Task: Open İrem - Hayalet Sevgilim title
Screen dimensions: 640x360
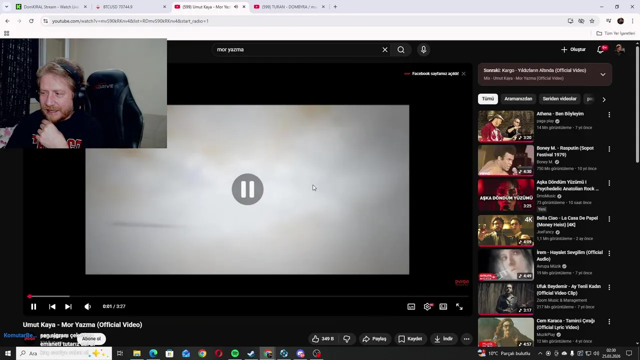Action: pos(569,255)
